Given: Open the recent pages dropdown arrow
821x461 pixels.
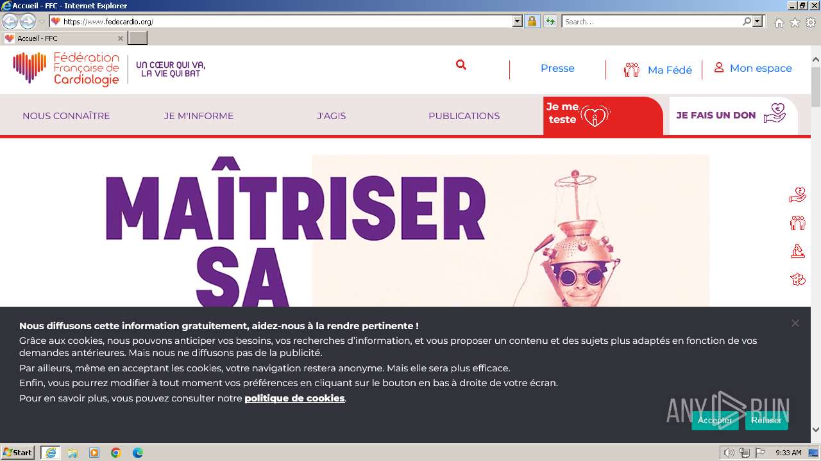Looking at the screenshot, I should 42,21.
